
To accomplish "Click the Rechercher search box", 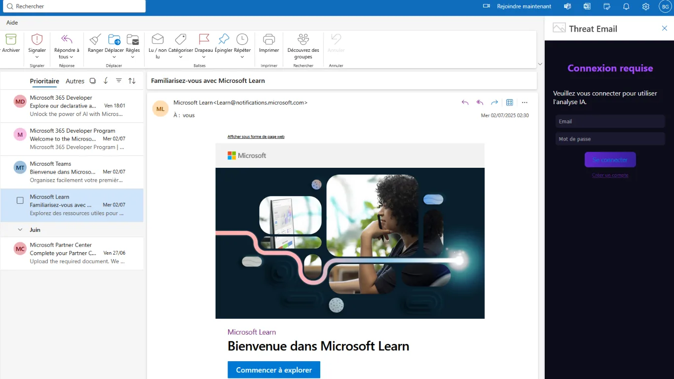I will [x=74, y=6].
